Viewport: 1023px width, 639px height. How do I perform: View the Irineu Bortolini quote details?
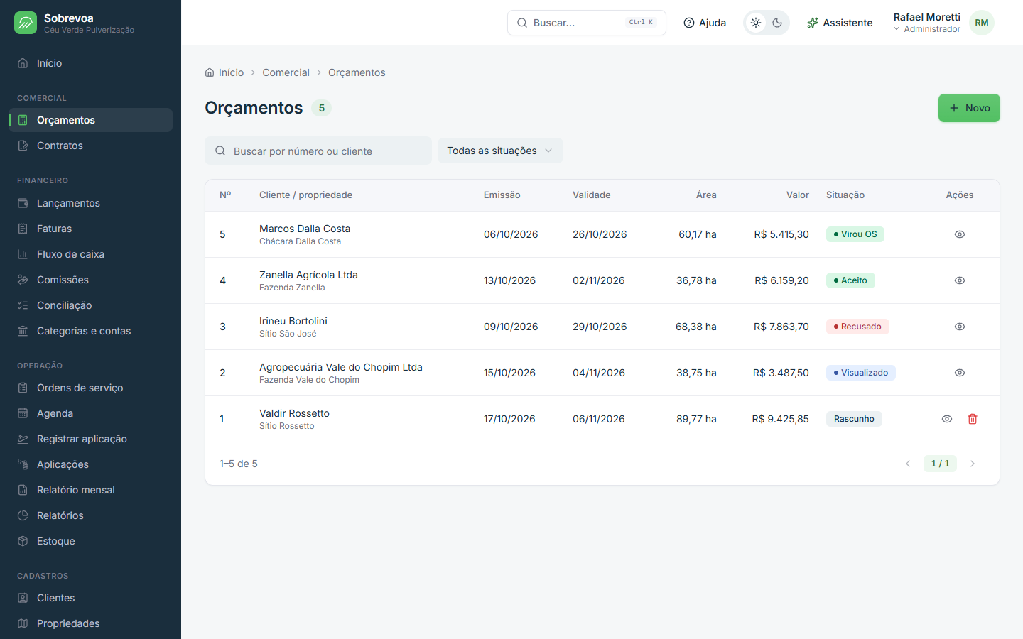tap(960, 327)
